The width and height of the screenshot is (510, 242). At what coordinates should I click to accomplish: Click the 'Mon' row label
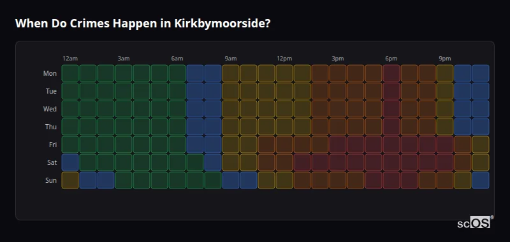click(50, 73)
